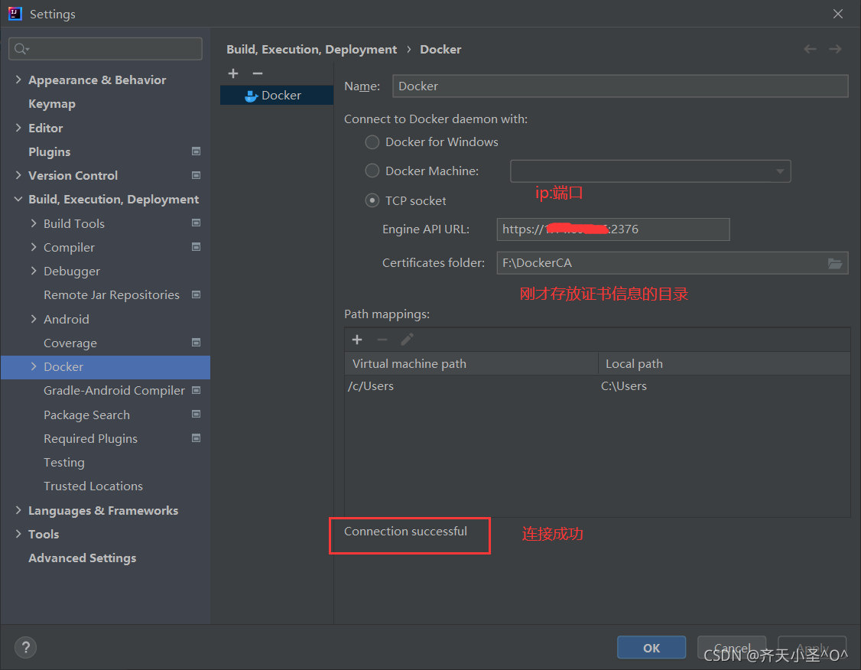
Task: Expand the Build Tools tree node
Action: tap(34, 223)
